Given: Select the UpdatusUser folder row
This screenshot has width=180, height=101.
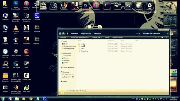Looking at the screenshot, I should (105, 51).
